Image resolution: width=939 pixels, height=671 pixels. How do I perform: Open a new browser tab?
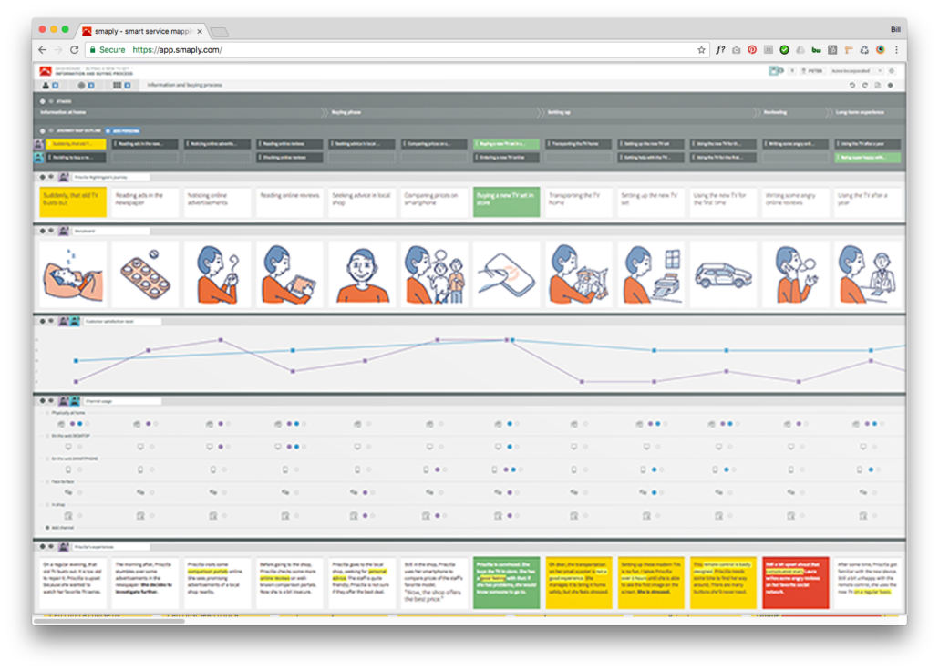[x=220, y=32]
